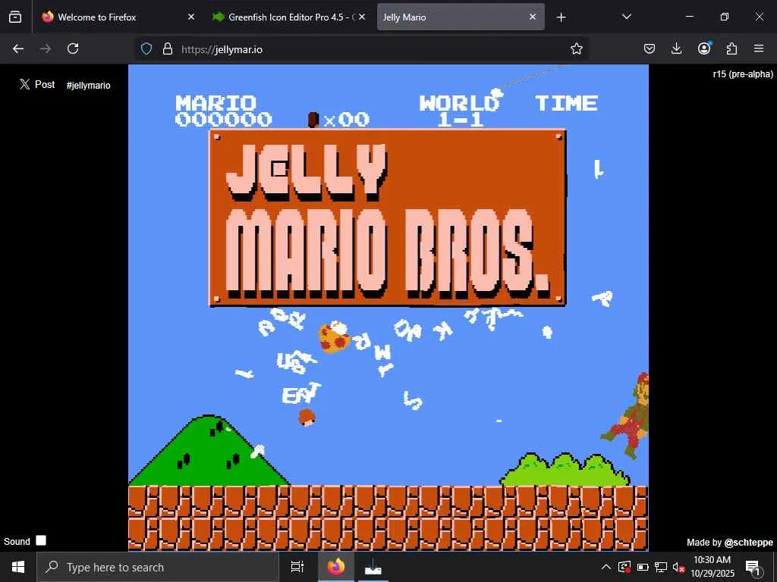Bookmark this page with star icon

click(577, 48)
